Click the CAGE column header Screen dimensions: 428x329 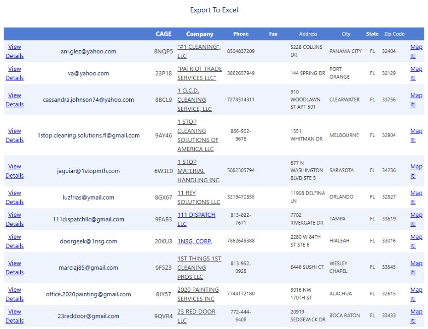(163, 34)
